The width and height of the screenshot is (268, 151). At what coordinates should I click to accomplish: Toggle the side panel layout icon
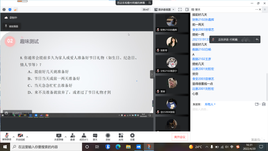click(x=187, y=10)
